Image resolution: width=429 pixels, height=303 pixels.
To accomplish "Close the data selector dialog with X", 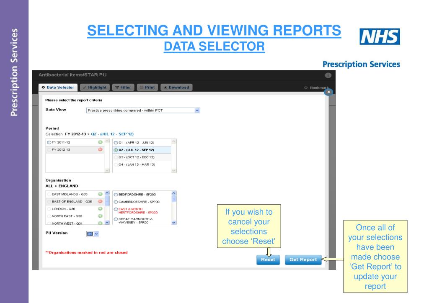I will [x=328, y=92].
